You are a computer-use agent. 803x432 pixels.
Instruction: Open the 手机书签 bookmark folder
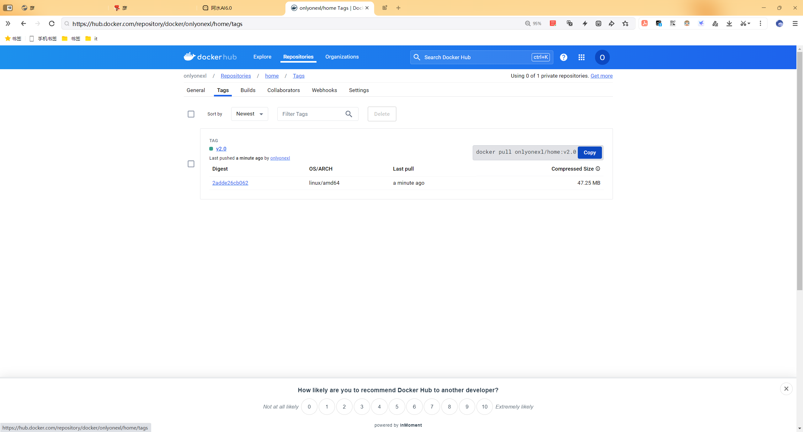tap(43, 39)
